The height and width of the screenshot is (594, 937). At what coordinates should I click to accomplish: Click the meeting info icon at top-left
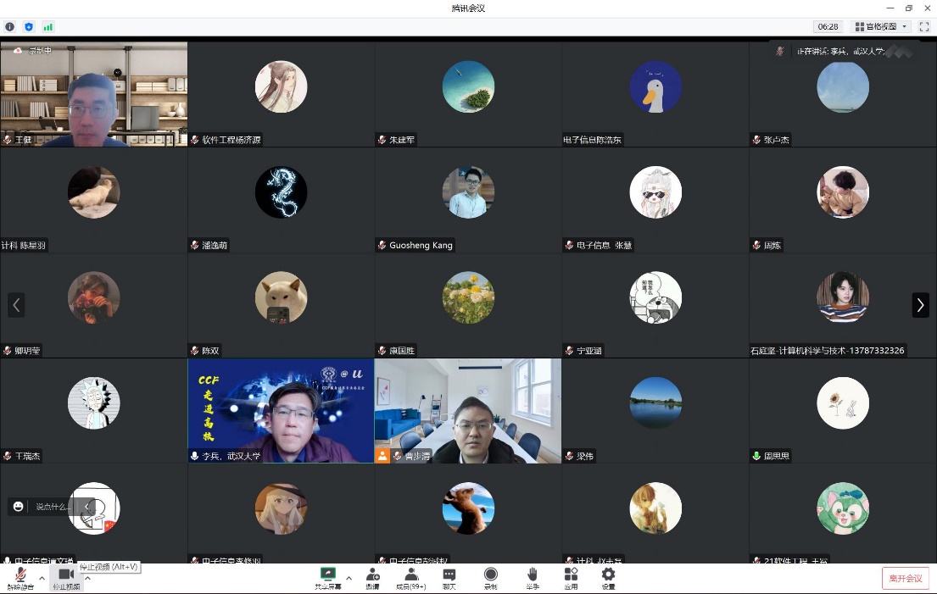[10, 27]
